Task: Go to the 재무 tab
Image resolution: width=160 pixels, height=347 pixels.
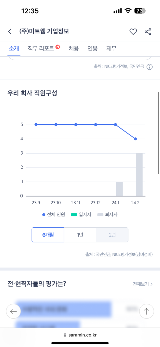Action: click(x=111, y=48)
